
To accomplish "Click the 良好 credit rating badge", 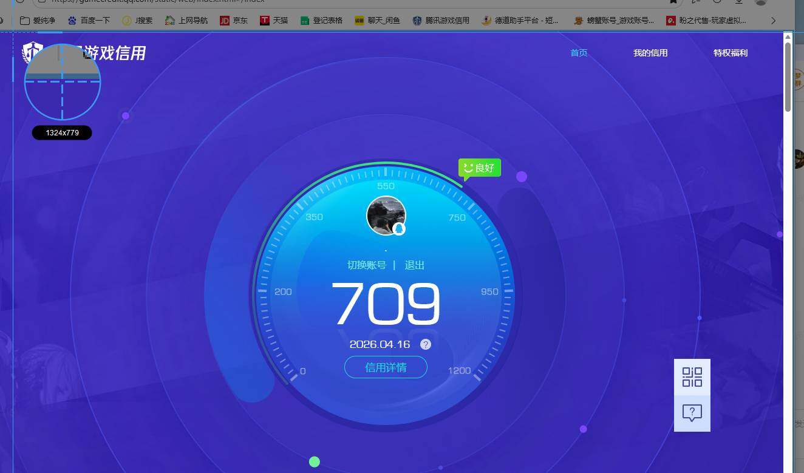I will (x=480, y=168).
